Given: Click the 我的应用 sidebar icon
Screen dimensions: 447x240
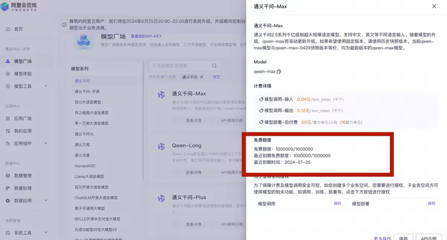Looking at the screenshot, I should (8, 131).
